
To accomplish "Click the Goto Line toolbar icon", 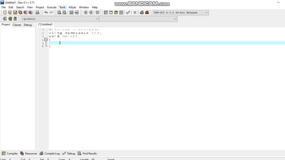I will [x=77, y=12].
